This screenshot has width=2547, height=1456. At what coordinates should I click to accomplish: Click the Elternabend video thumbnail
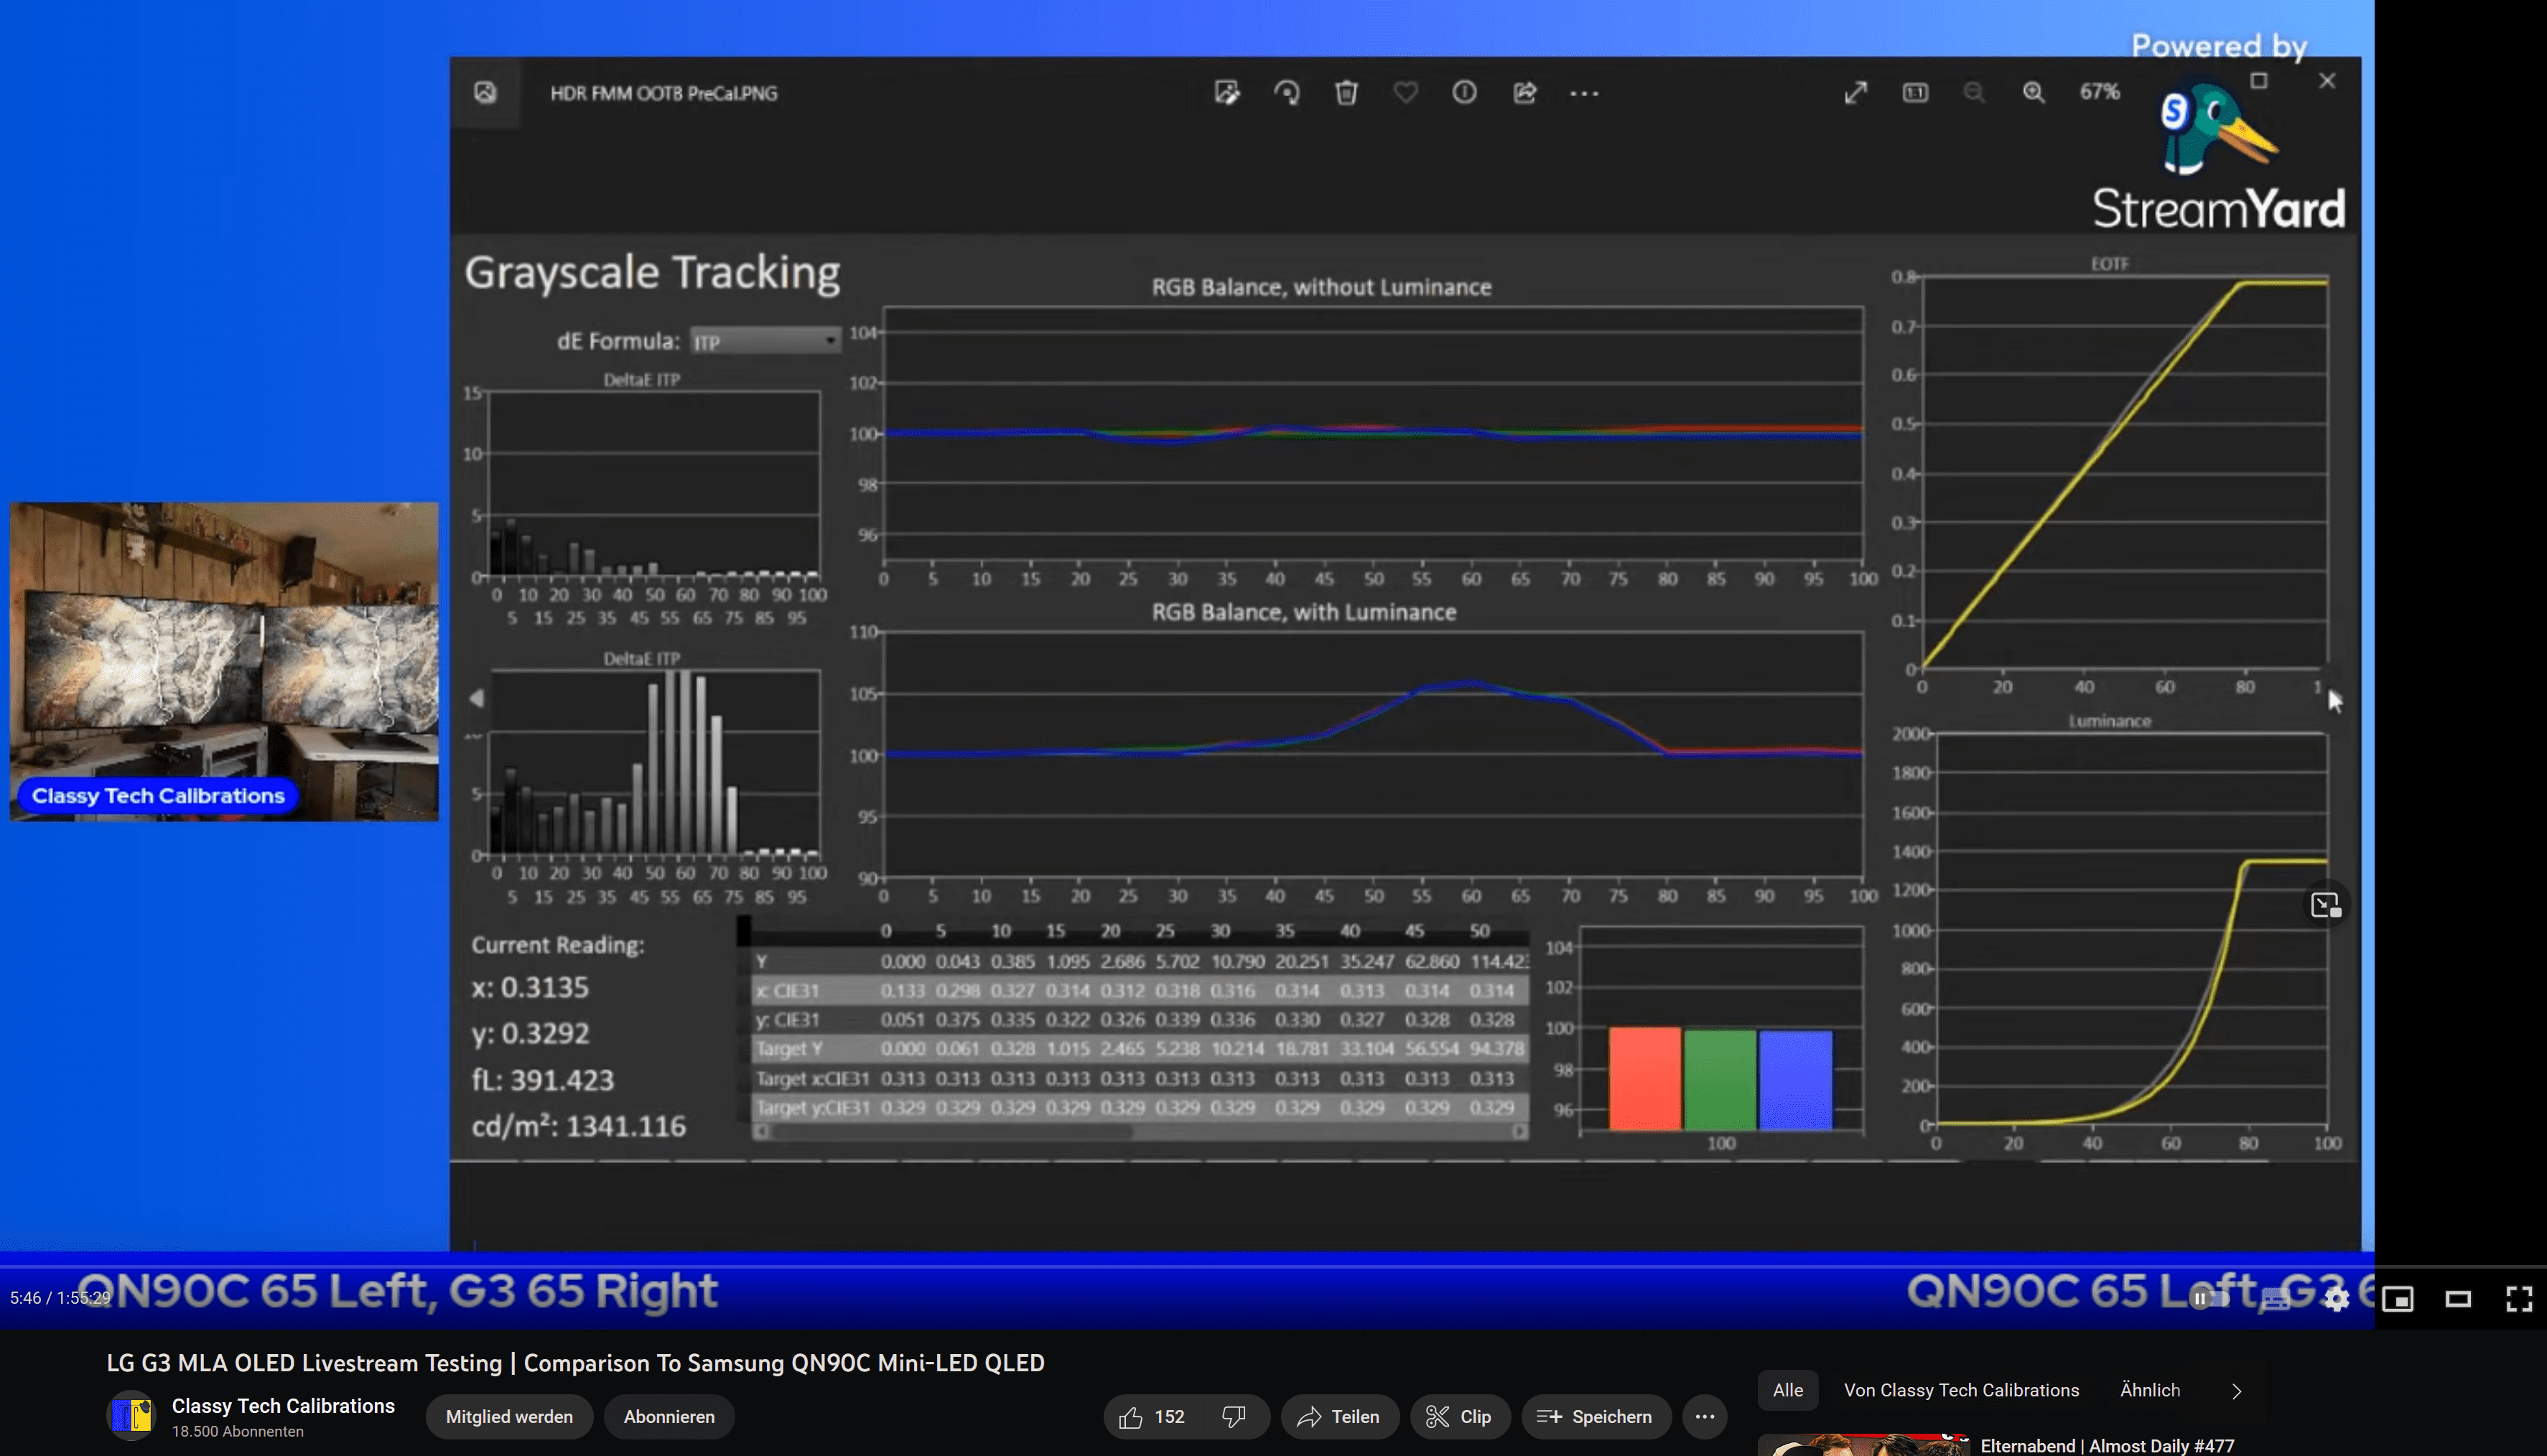[1864, 1445]
